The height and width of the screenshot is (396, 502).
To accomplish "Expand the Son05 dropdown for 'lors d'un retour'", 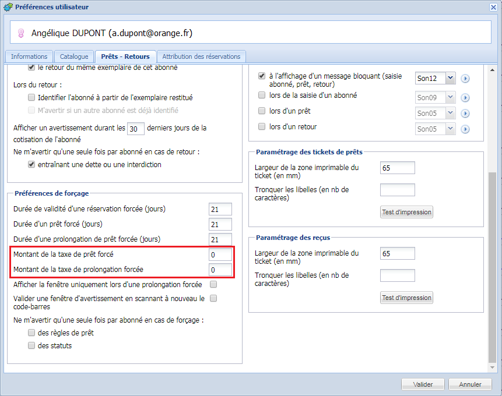I will coord(450,129).
